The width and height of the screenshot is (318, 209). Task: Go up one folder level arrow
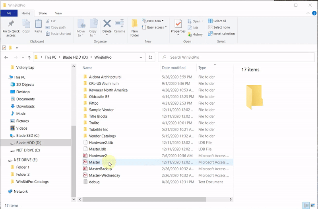[29, 58]
